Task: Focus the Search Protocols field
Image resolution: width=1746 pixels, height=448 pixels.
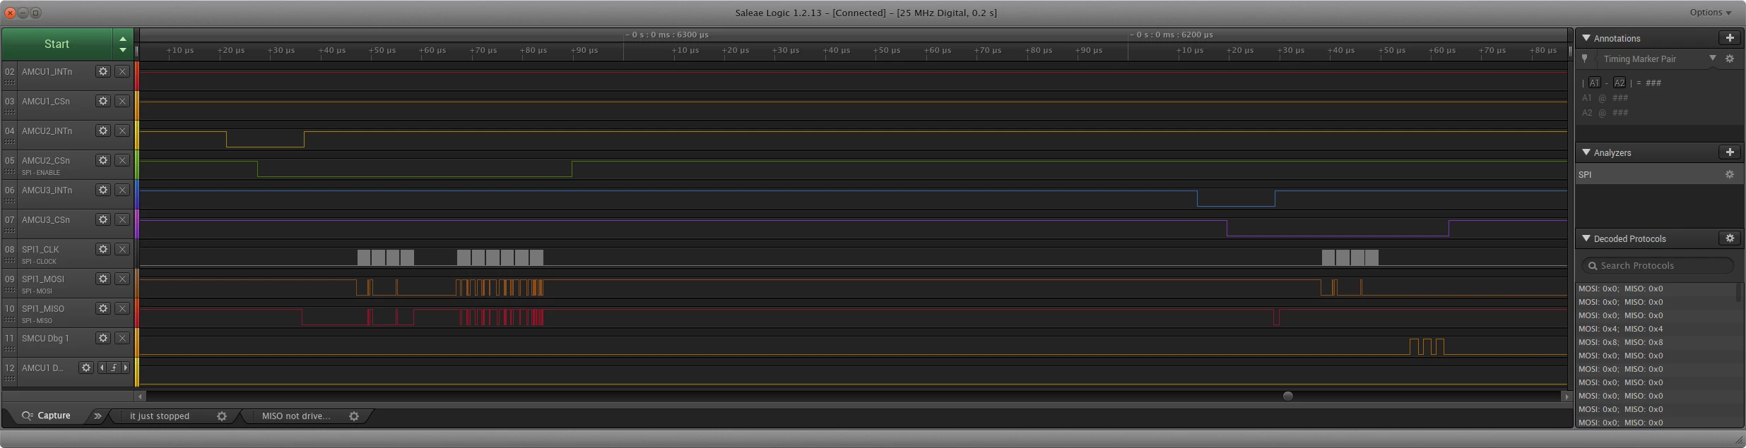Action: coord(1657,266)
